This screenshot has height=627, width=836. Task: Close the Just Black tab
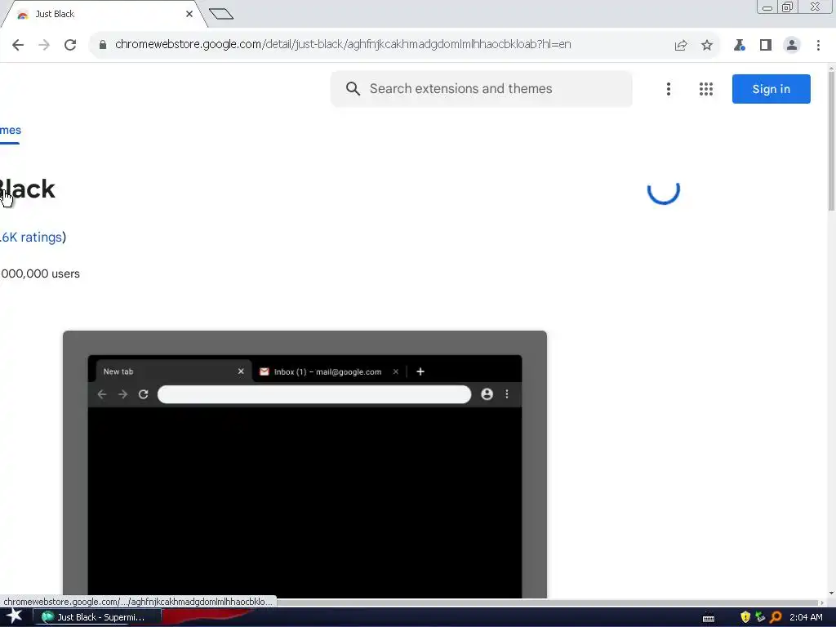189,14
